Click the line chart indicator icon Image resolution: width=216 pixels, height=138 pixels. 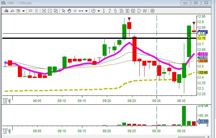(x=12, y=11)
